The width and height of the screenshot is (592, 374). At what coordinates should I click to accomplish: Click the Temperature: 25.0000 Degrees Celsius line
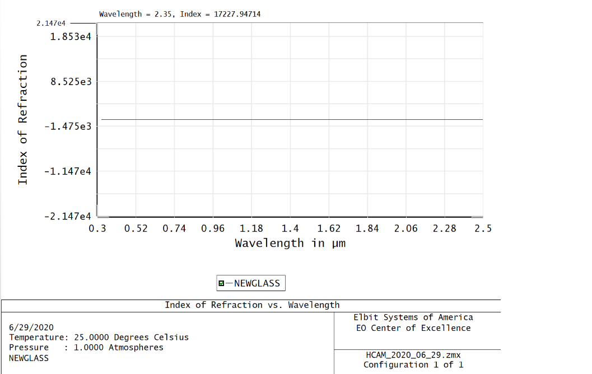coord(99,338)
